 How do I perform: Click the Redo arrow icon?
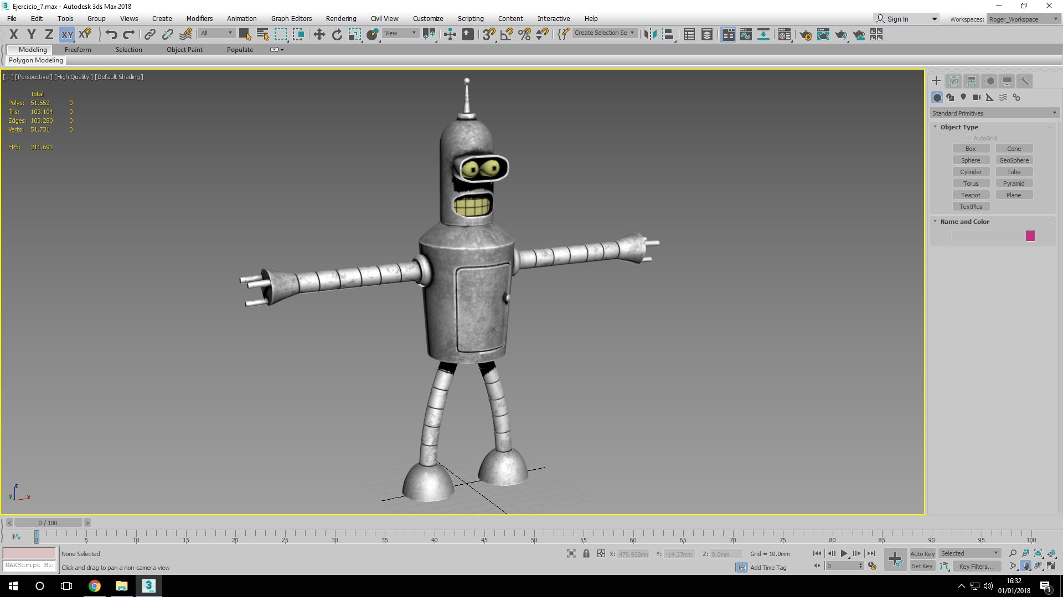coord(129,35)
